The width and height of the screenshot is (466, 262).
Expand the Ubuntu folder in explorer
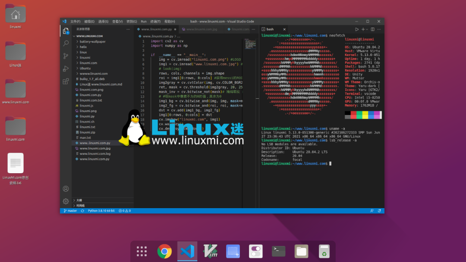[x=85, y=68]
